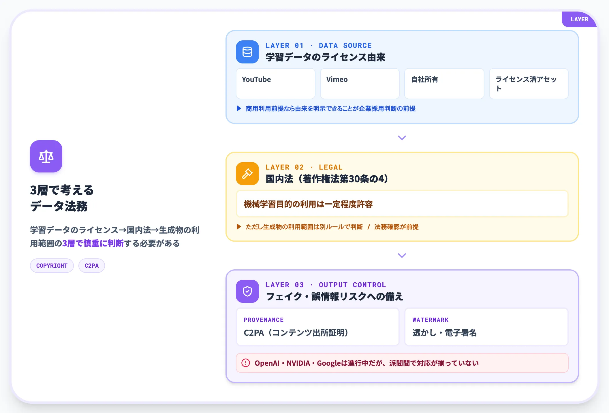Click the heading フェイク・誤情報リスクへの備え
This screenshot has width=609, height=413.
pyautogui.click(x=334, y=296)
